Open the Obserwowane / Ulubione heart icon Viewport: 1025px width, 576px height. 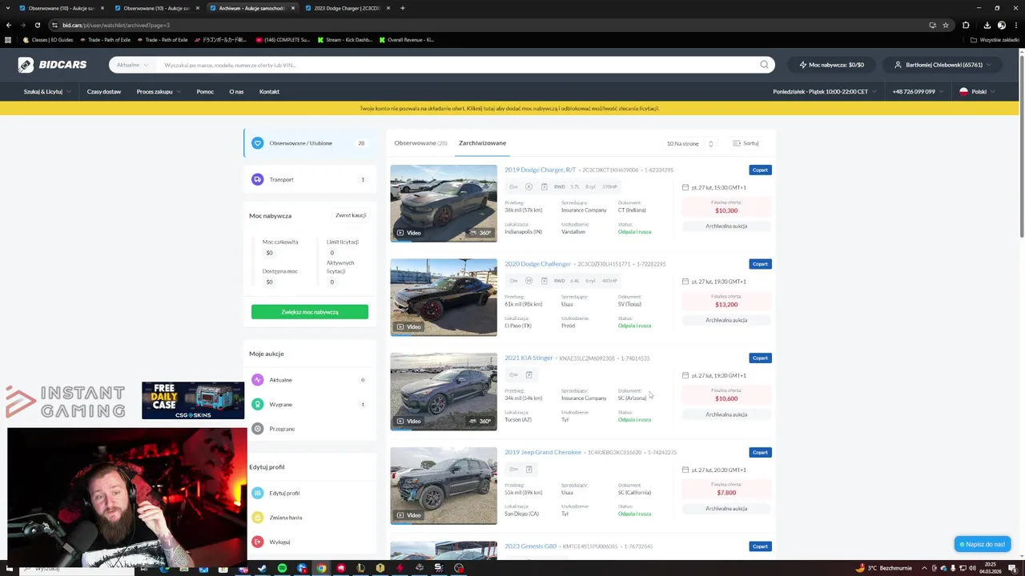pos(257,143)
